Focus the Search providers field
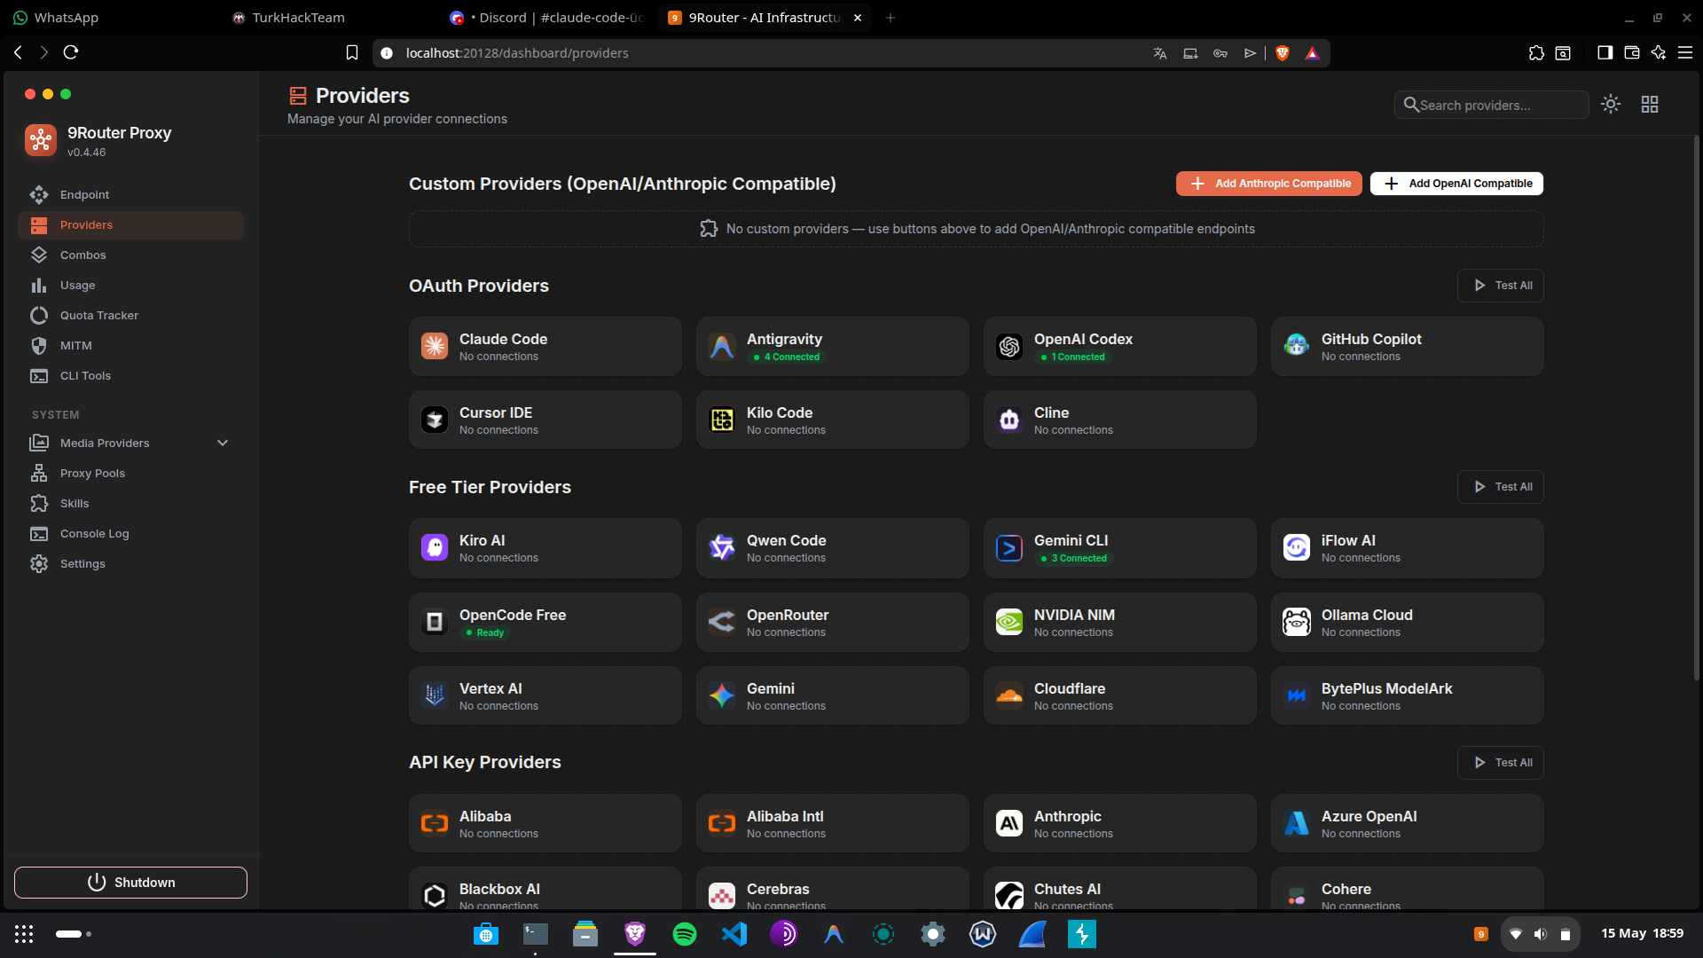 pyautogui.click(x=1491, y=105)
